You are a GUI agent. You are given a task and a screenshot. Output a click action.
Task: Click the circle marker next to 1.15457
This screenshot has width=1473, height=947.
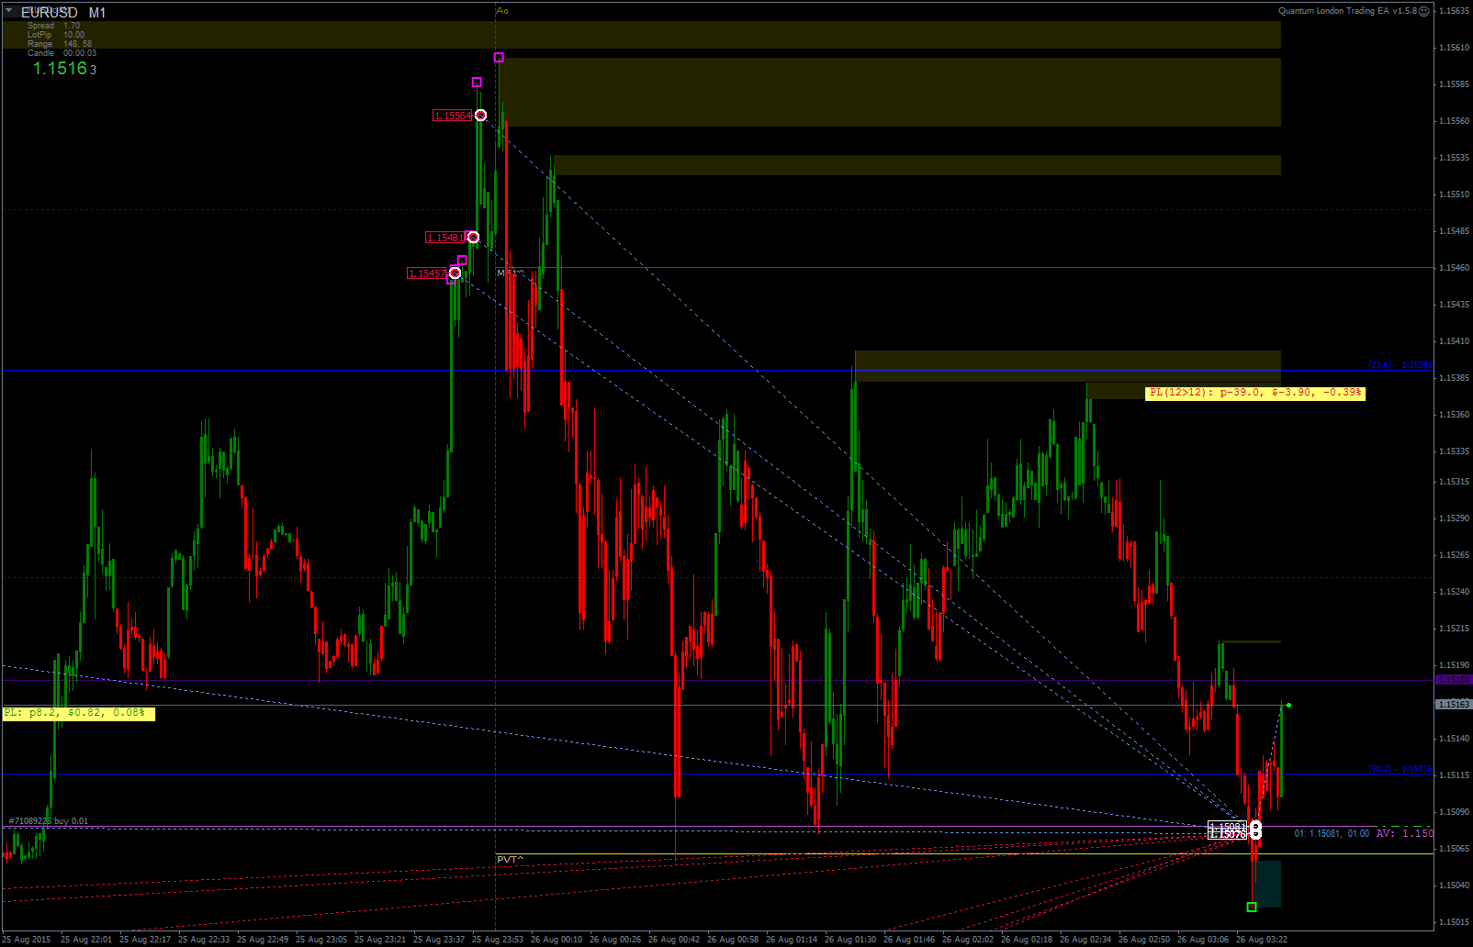click(x=455, y=273)
